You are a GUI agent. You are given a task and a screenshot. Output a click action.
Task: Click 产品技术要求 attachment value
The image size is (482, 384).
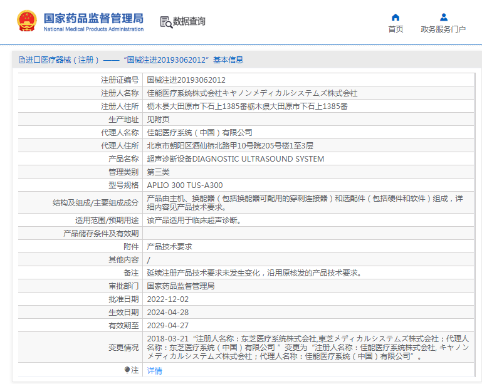169,247
